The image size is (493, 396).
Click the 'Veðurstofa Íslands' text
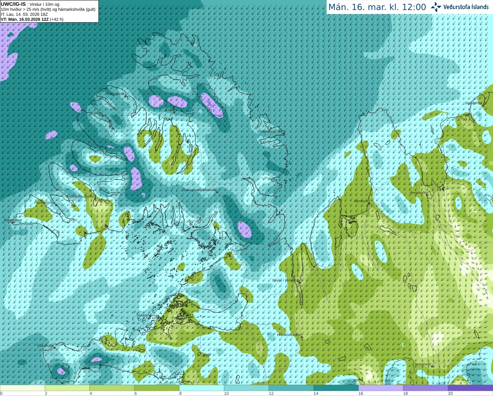click(466, 7)
